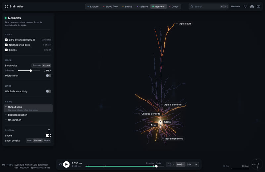The image size is (265, 172).
Task: Reset display settings icon
Action: tap(49, 130)
